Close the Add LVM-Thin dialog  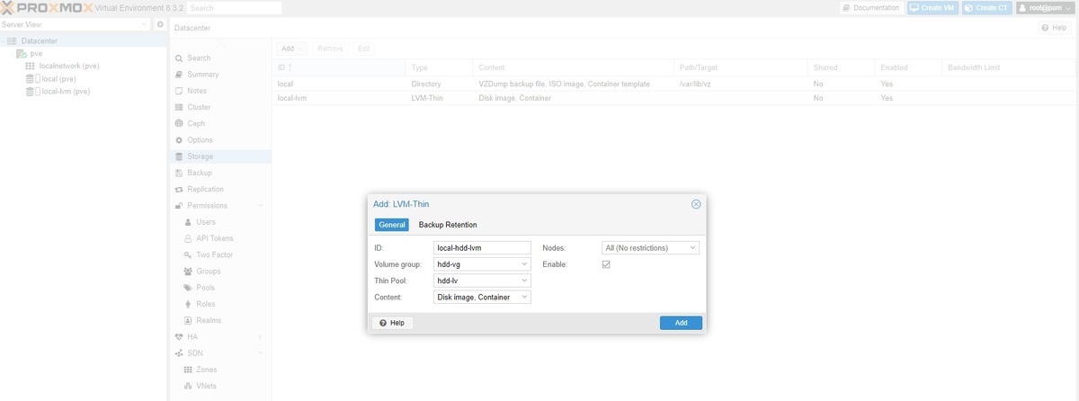pyautogui.click(x=696, y=204)
